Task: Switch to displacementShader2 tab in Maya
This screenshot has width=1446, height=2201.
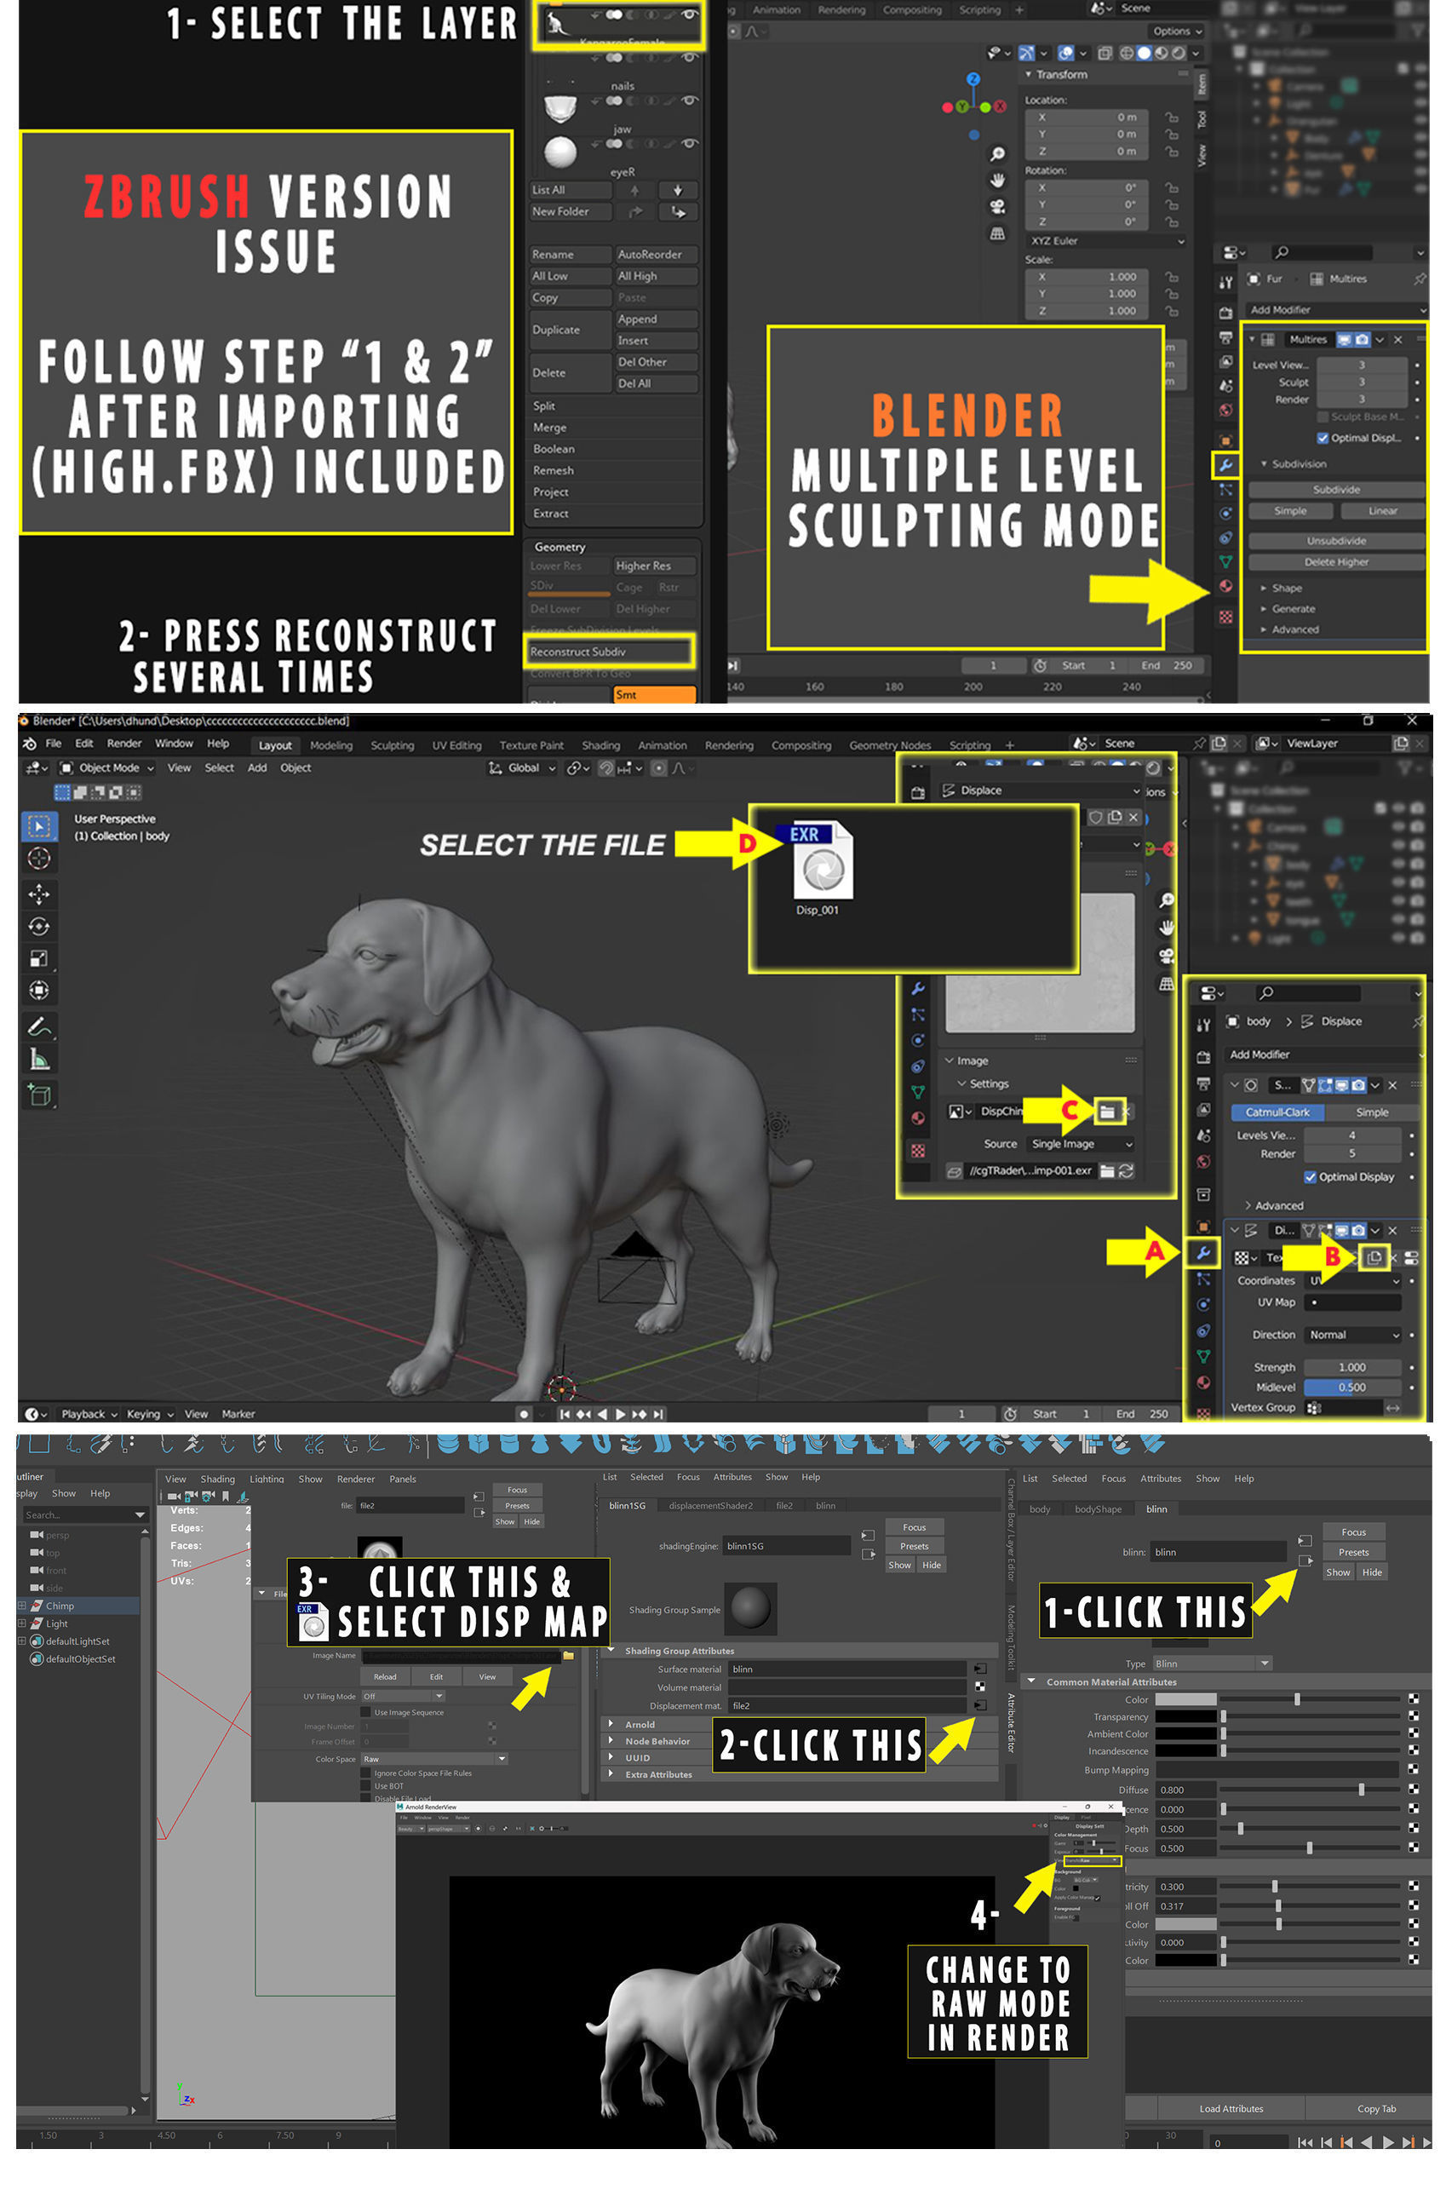Action: 709,1506
